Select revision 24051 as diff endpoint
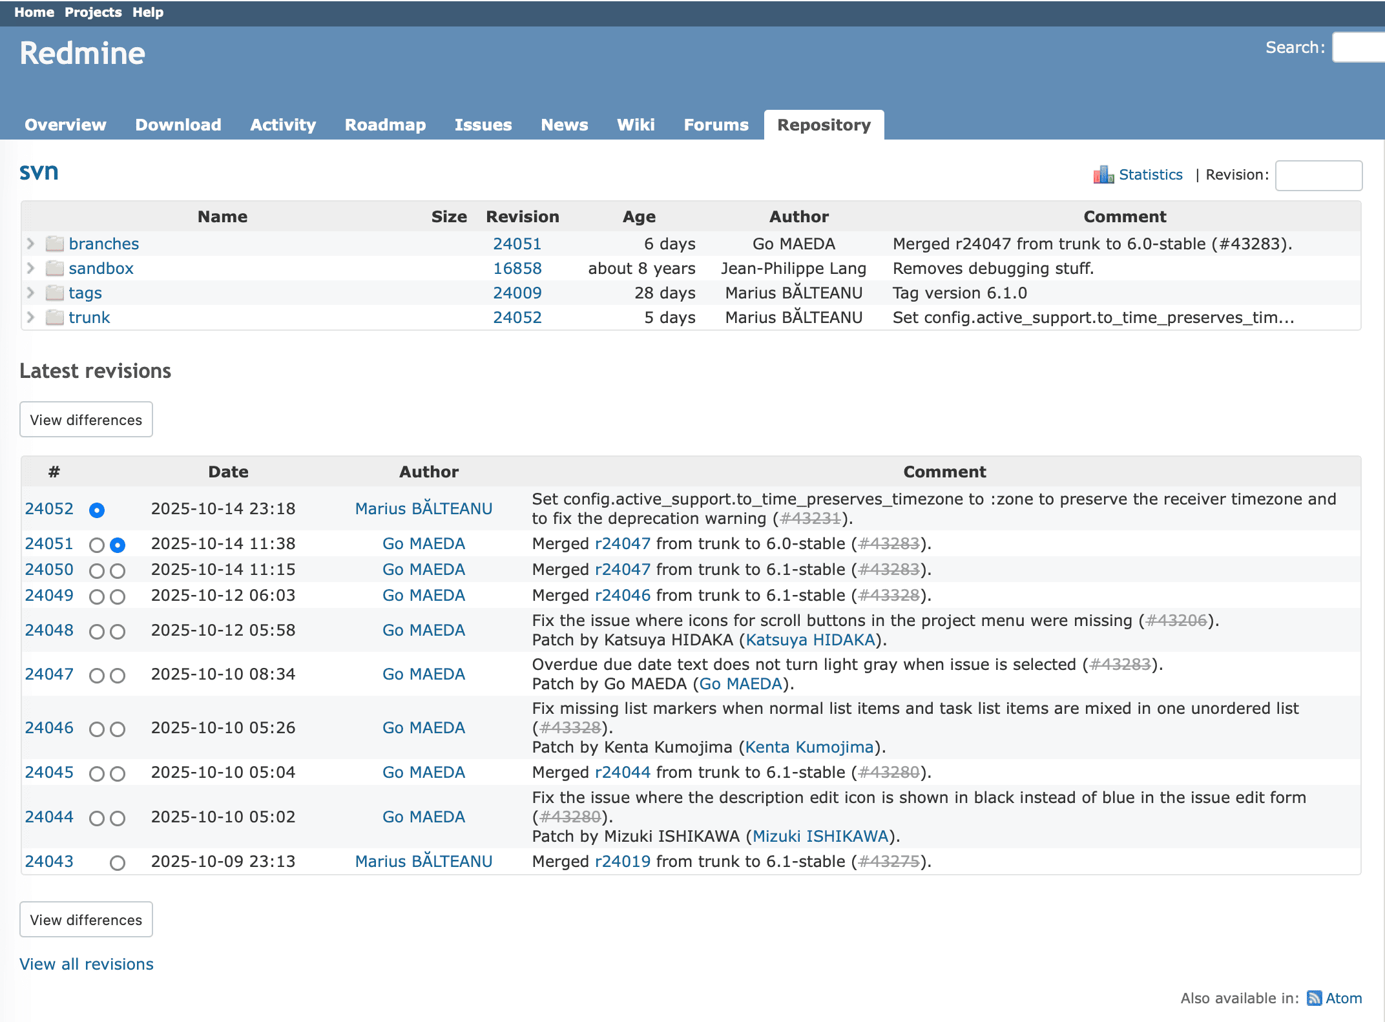Image resolution: width=1385 pixels, height=1022 pixels. (117, 545)
